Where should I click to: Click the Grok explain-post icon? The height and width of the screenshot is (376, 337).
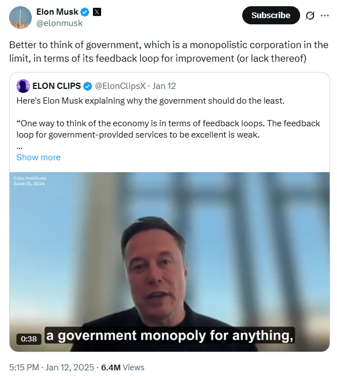310,16
